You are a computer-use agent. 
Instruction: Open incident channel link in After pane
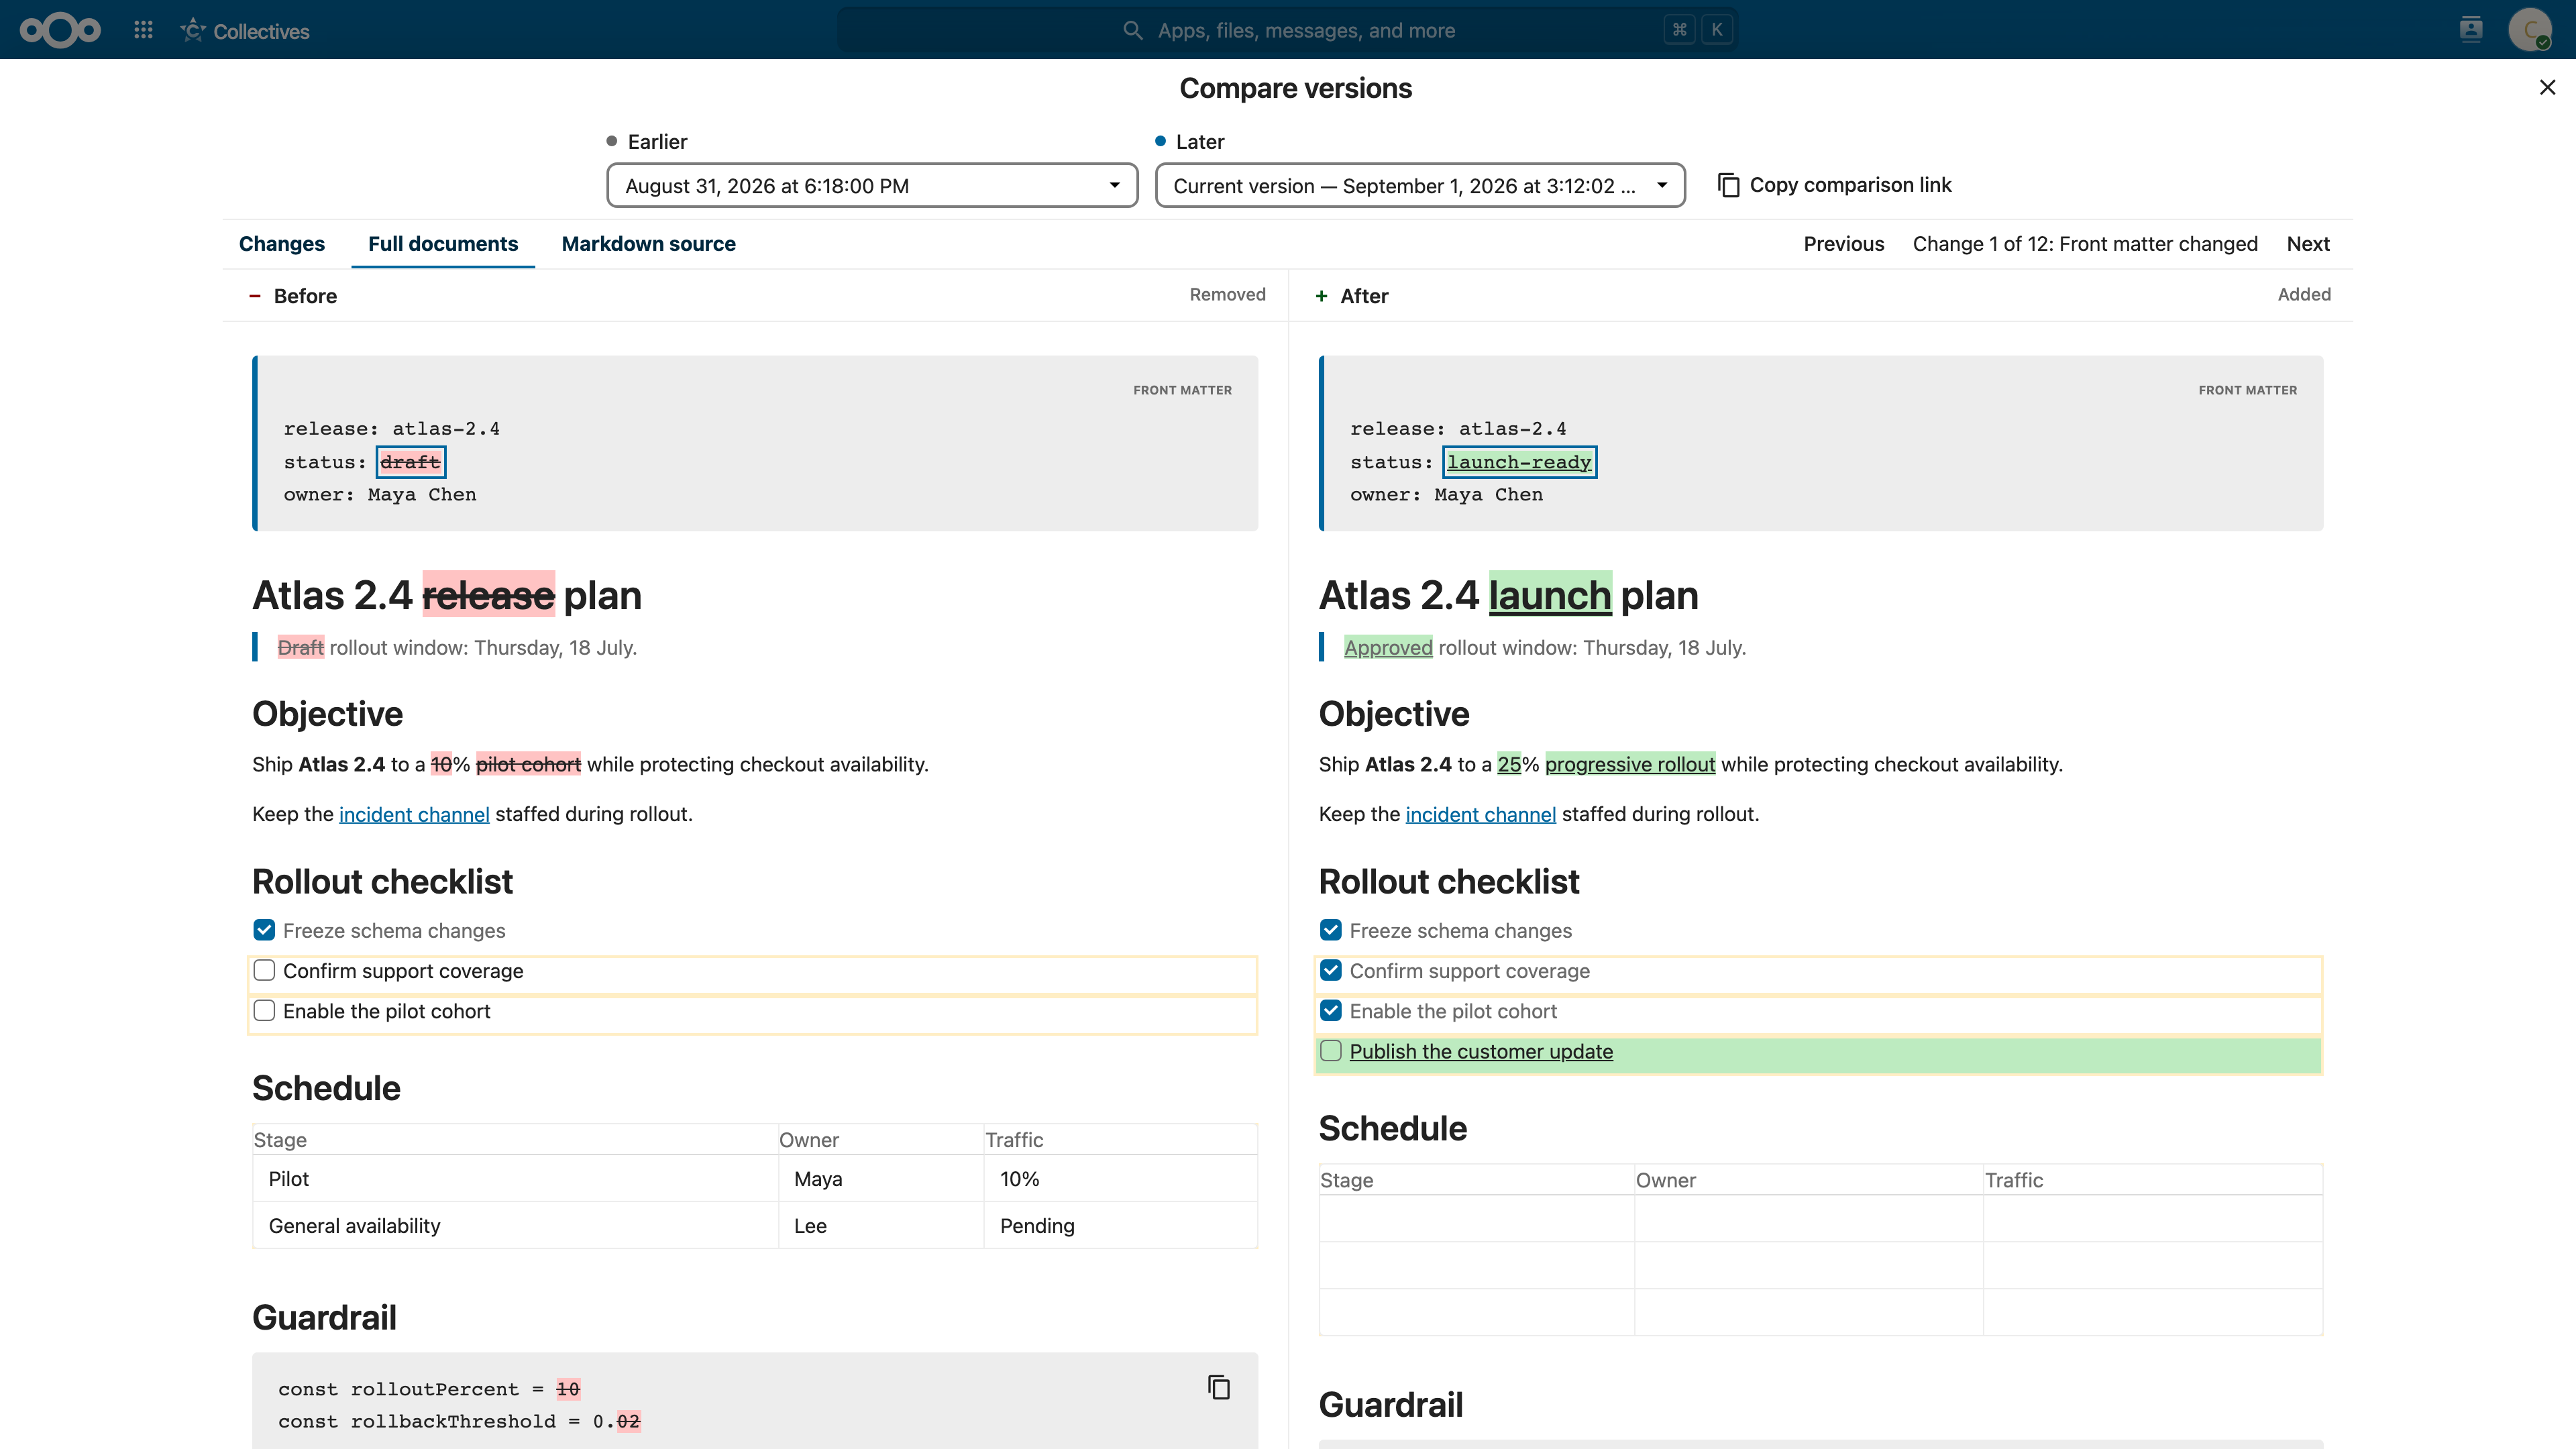tap(1480, 814)
